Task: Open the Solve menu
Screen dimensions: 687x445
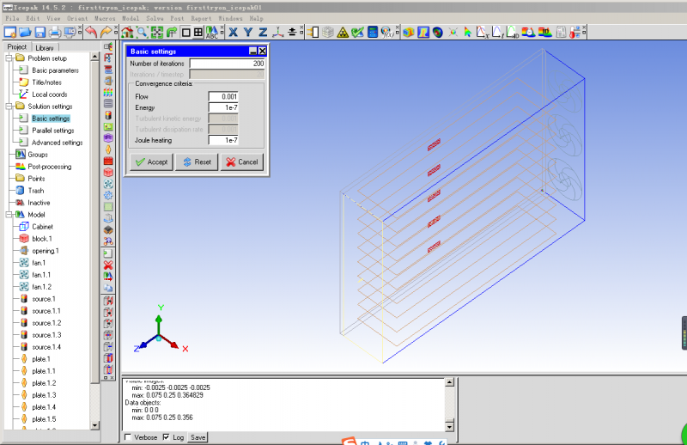Action: (155, 18)
